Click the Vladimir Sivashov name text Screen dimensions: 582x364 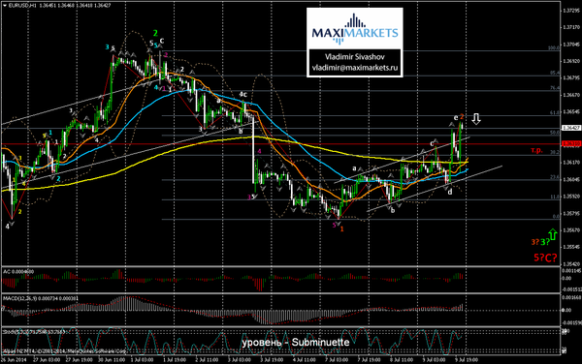pyautogui.click(x=354, y=57)
